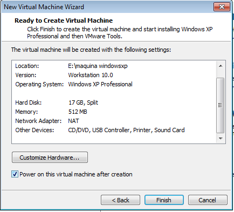Click the Other Devices: label
This screenshot has height=212, width=234.
[35, 130]
